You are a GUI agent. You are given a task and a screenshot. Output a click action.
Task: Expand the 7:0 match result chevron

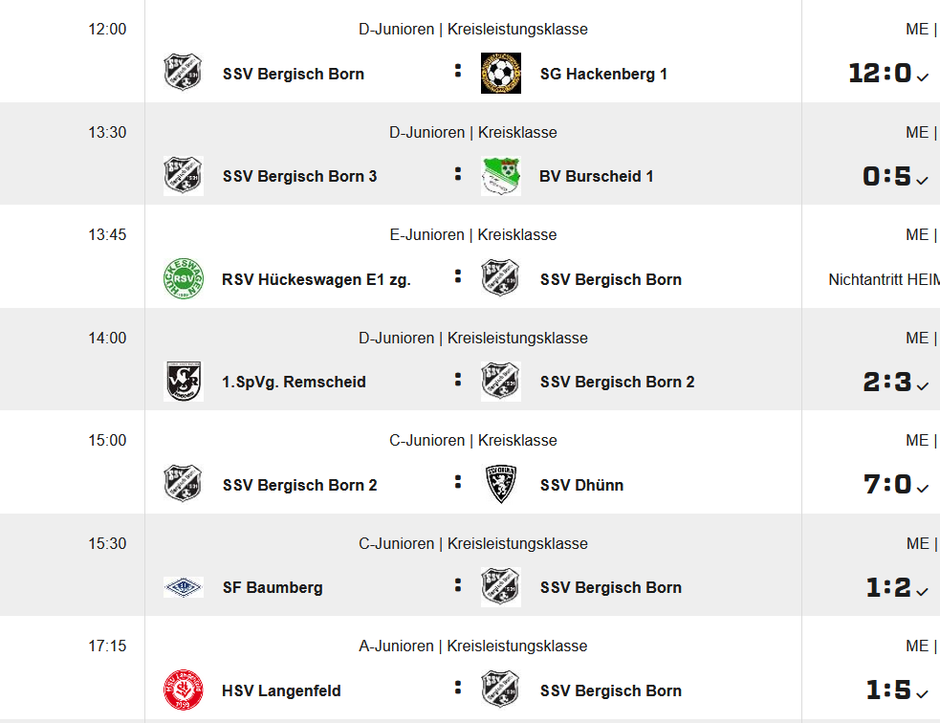(923, 488)
